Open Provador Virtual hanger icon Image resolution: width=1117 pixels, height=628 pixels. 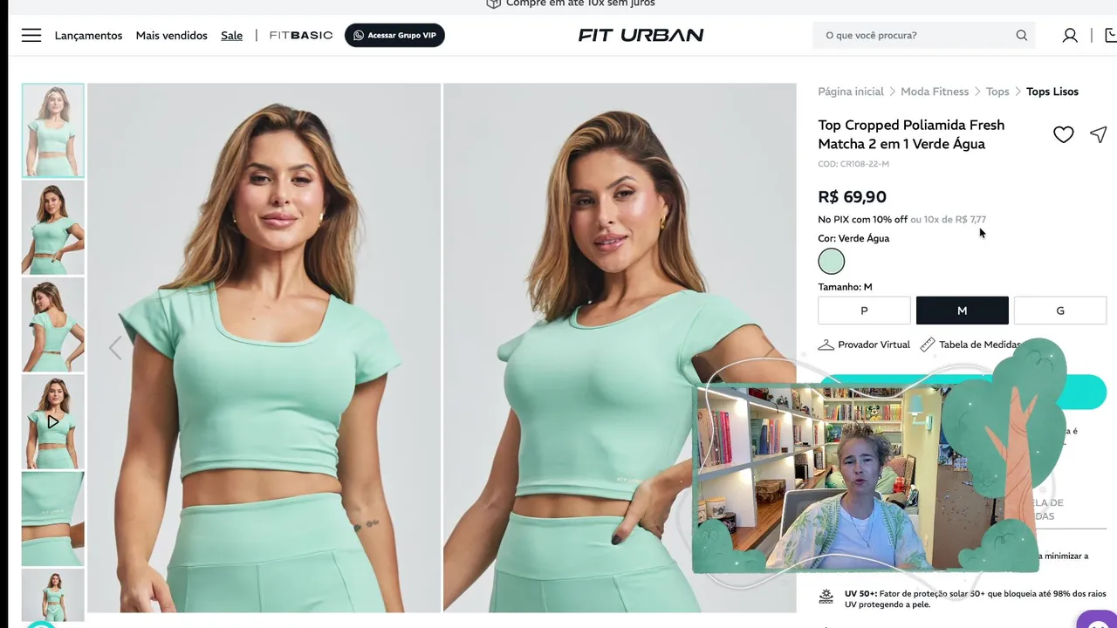click(826, 345)
